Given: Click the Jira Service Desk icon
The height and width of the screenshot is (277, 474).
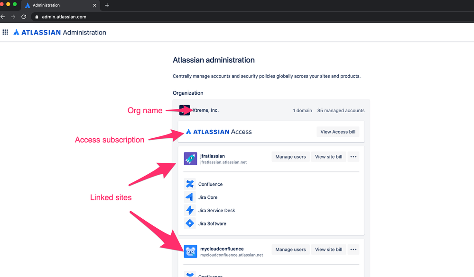Looking at the screenshot, I should click(x=190, y=210).
